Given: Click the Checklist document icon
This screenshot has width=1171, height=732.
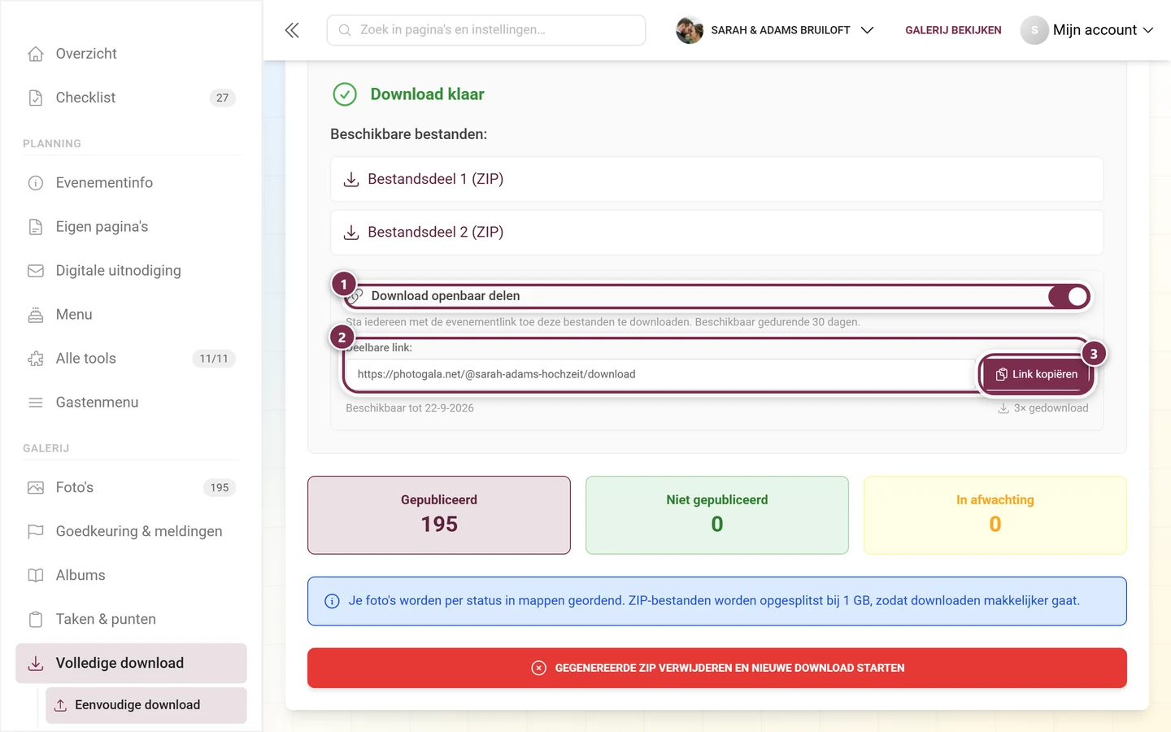Looking at the screenshot, I should pos(36,98).
